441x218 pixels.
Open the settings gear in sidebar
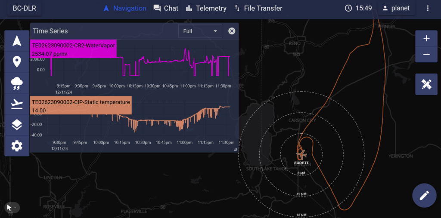pyautogui.click(x=17, y=146)
